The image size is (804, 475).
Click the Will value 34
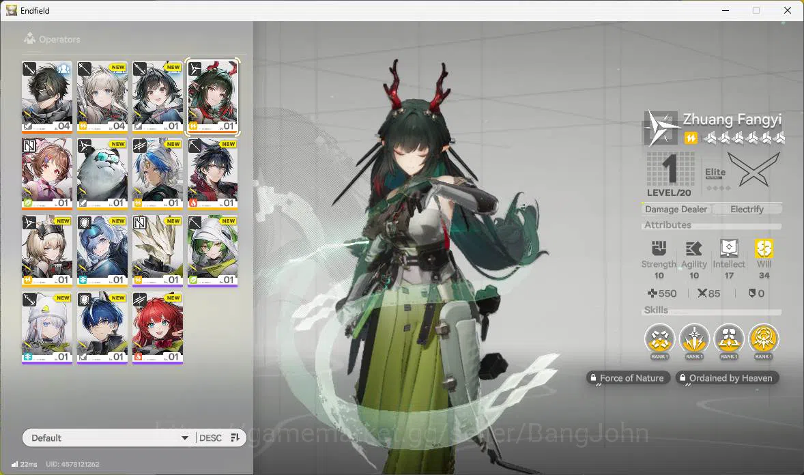pos(764,276)
